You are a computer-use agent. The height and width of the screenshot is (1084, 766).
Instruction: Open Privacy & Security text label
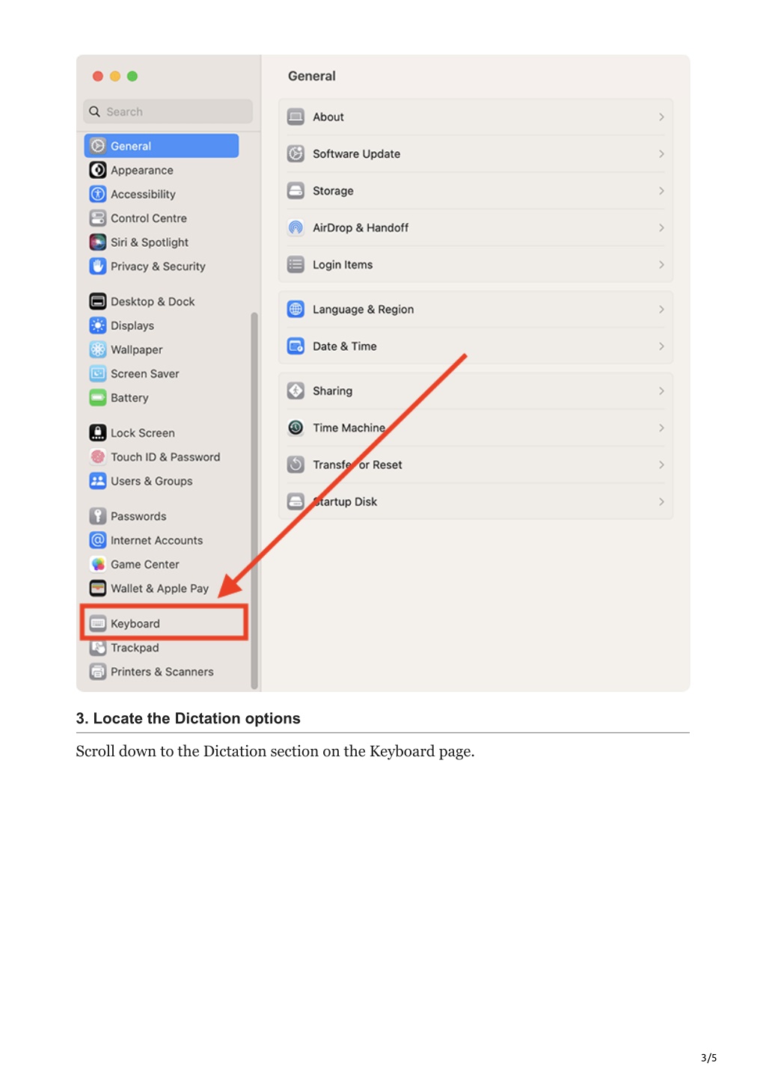click(x=158, y=266)
